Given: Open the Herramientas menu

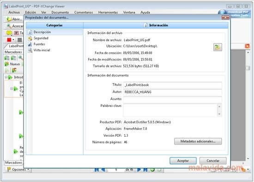Looking at the screenshot, I should [108, 12].
